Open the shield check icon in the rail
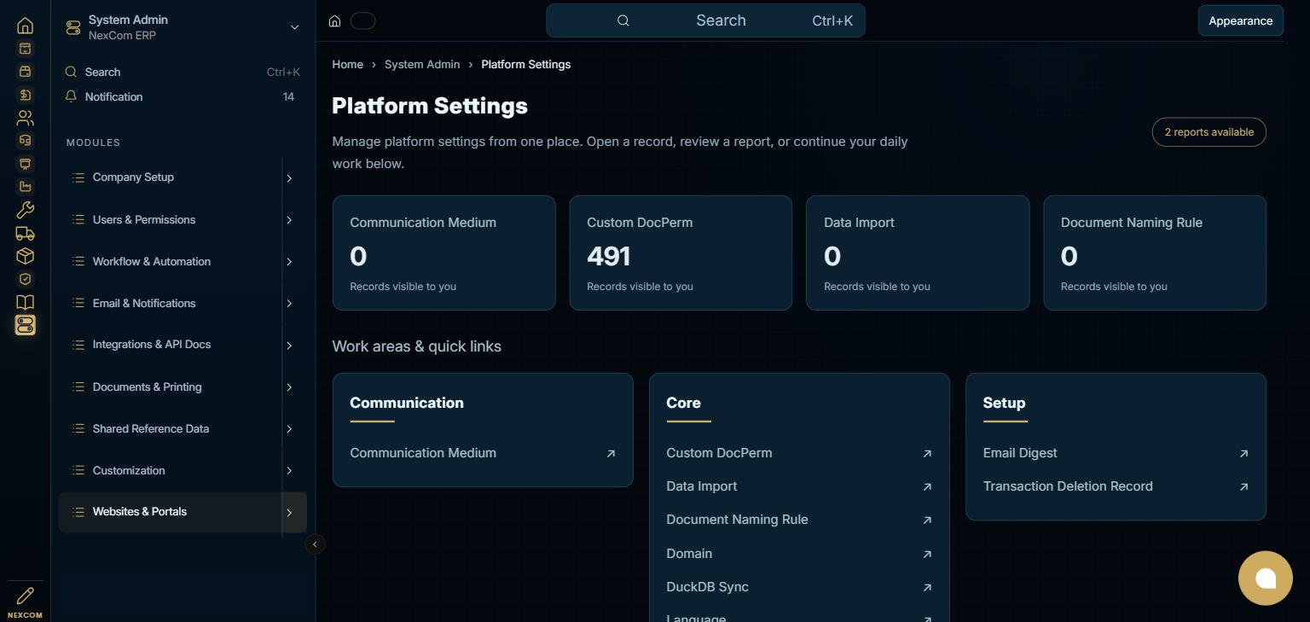This screenshot has height=622, width=1310. point(26,279)
